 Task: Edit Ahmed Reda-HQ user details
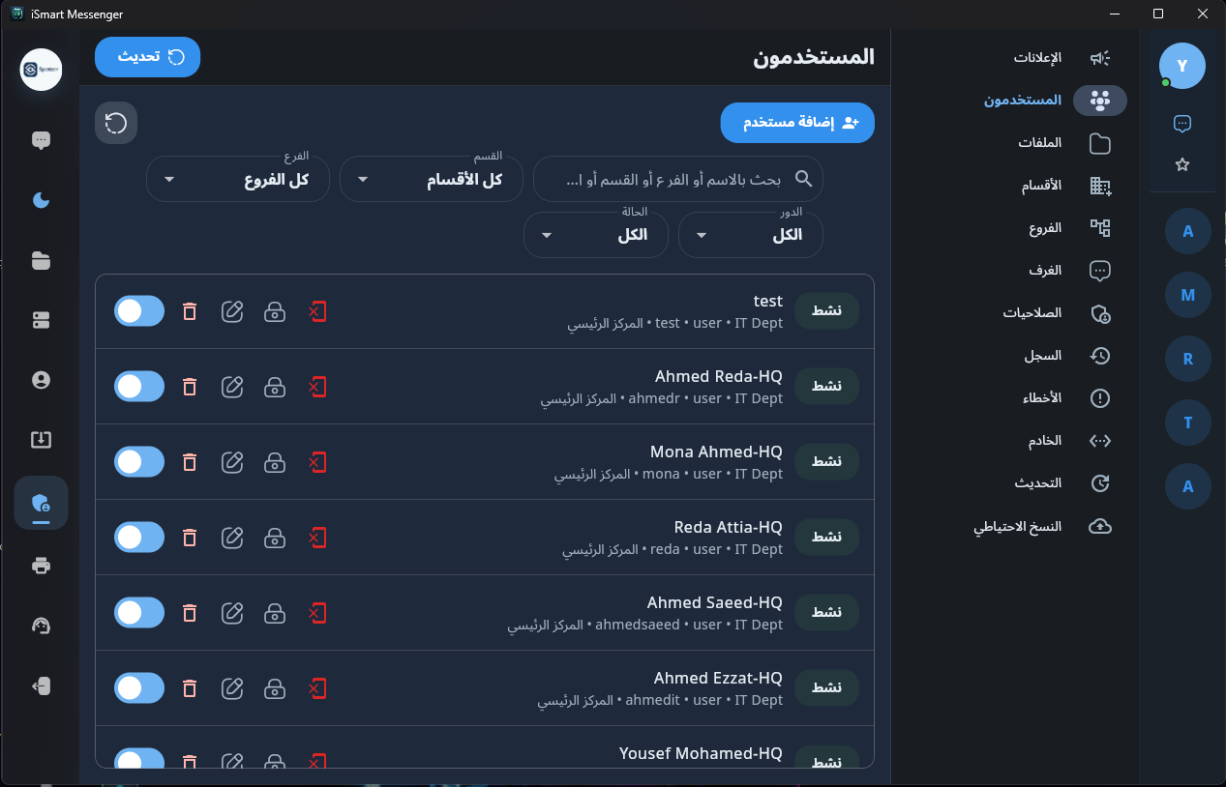pos(232,387)
